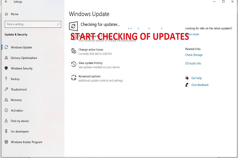Maximize the Settings window
This screenshot has height=158, width=238.
[x=223, y=1]
